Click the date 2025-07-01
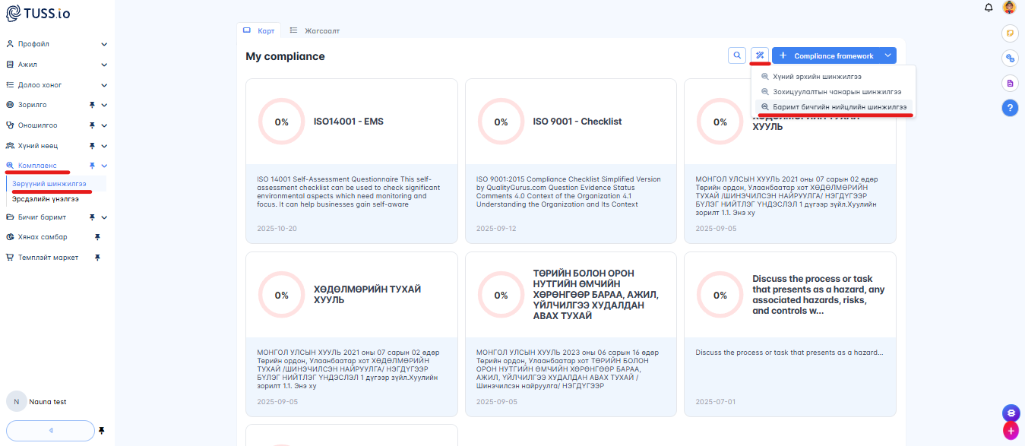The image size is (1025, 446). (716, 401)
